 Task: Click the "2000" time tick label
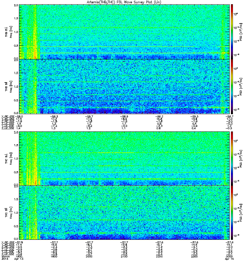pyautogui.click(x=89, y=256)
